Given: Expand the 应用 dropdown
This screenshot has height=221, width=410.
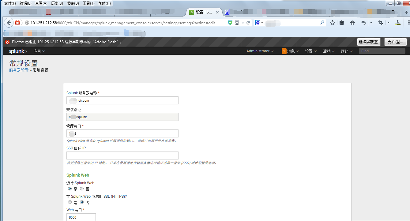Looking at the screenshot, I should point(39,51).
